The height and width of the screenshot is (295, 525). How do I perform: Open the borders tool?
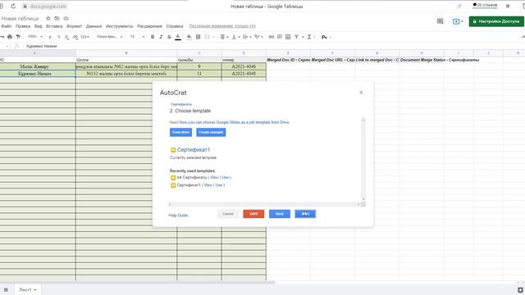click(x=199, y=37)
